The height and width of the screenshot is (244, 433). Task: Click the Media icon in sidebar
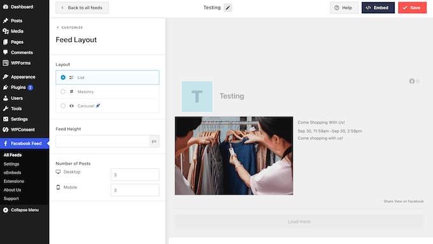click(x=6, y=31)
